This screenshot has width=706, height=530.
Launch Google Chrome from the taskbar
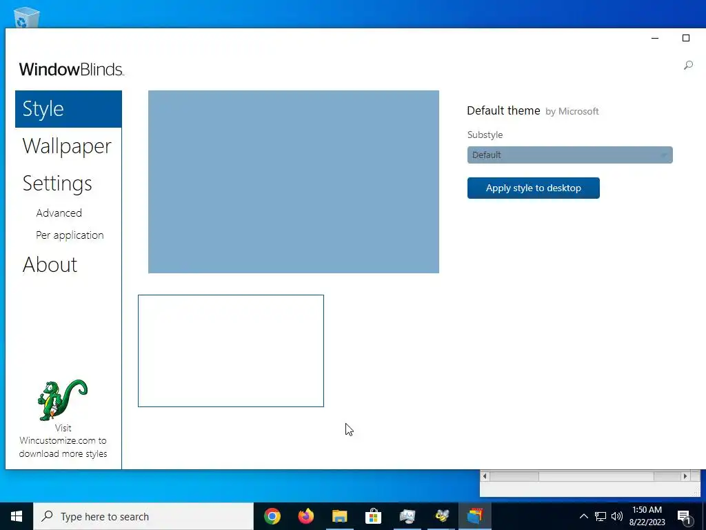click(x=272, y=516)
